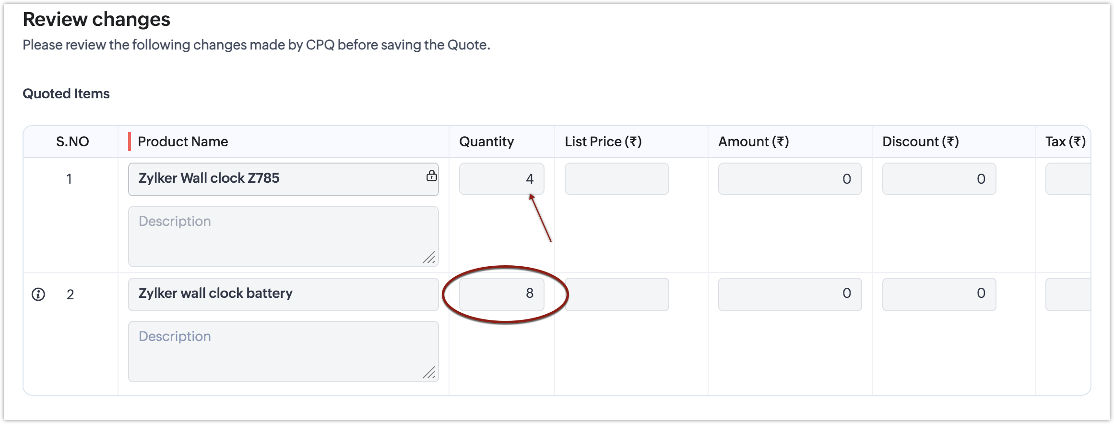The width and height of the screenshot is (1114, 424).
Task: Click resize handle of first Description box
Action: [429, 258]
